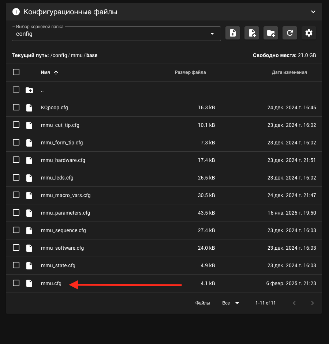Screen dimensions: 329x344
Task: Click file icon of KQpoop.cfg
Action: [x=29, y=108]
